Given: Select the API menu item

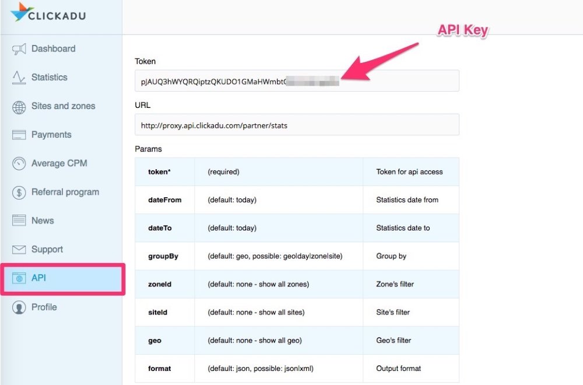Looking at the screenshot, I should [62, 278].
